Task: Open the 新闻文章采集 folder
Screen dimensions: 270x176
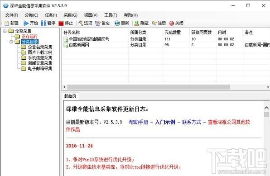Action: click(40, 63)
